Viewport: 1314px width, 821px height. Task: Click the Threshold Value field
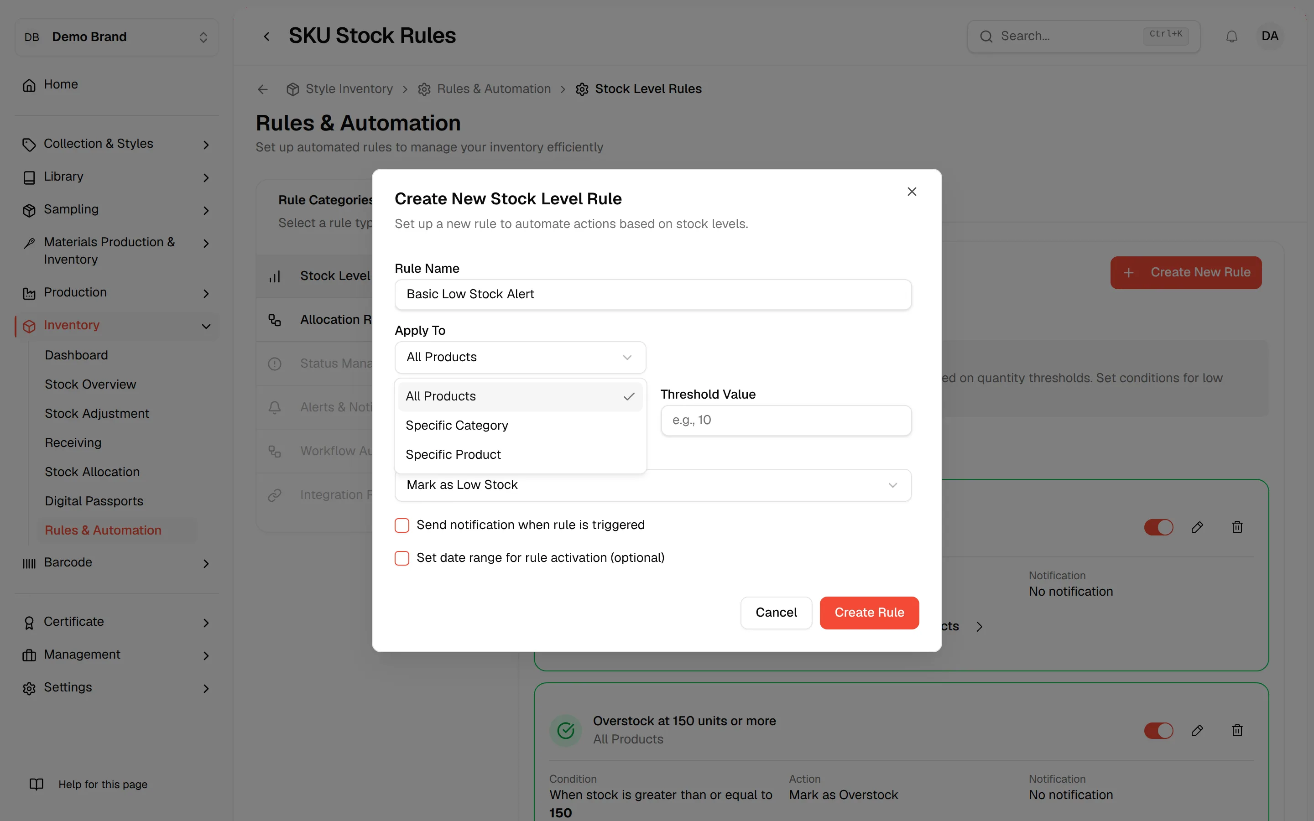pyautogui.click(x=786, y=420)
